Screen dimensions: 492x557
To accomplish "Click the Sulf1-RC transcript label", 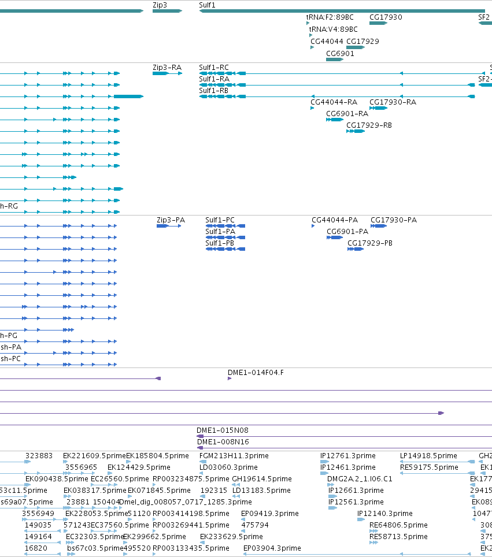I will coord(214,67).
